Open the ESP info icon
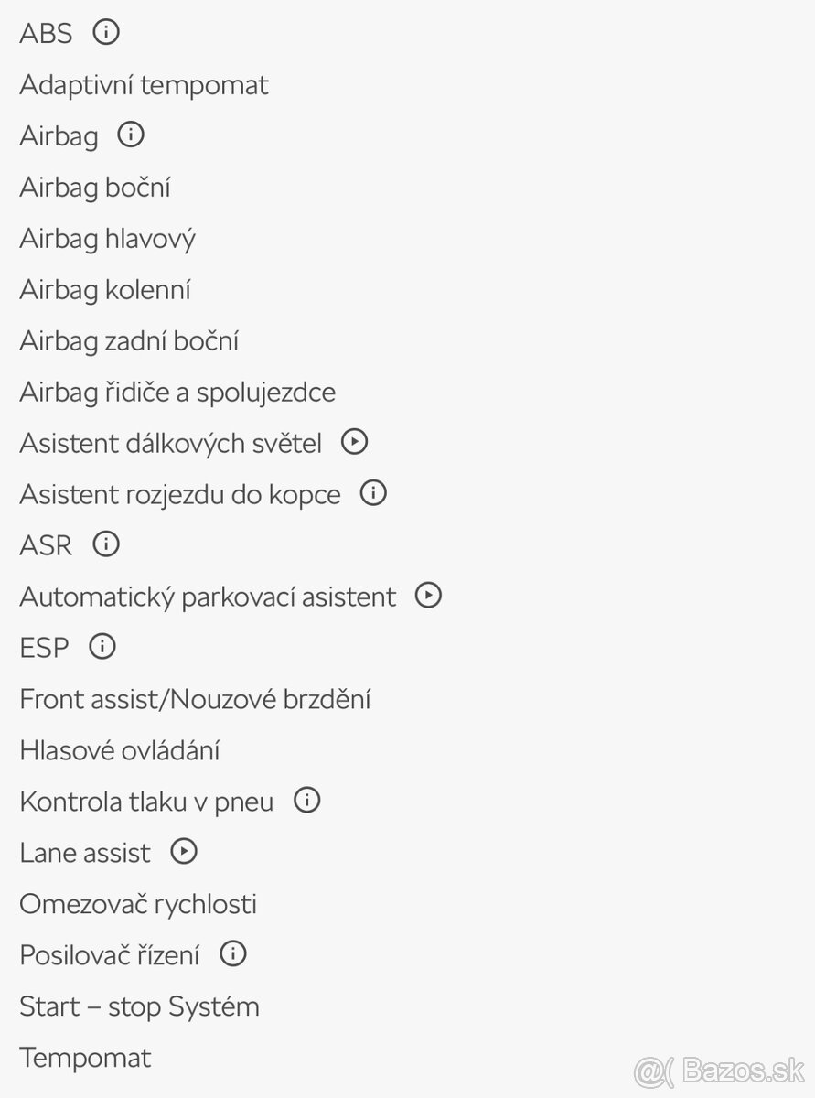 tap(102, 647)
